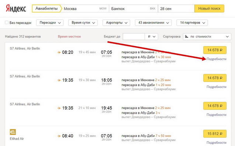The width and height of the screenshot is (235, 146).
Task: Click the plane icon beside 08:40 departure
Action: tap(59, 136)
